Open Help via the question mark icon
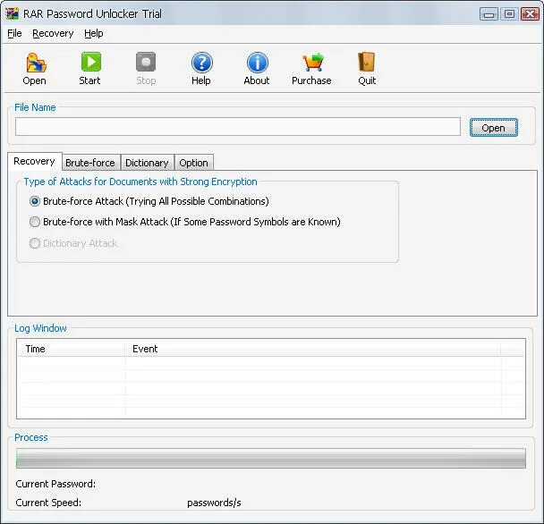The width and height of the screenshot is (544, 524). [201, 63]
